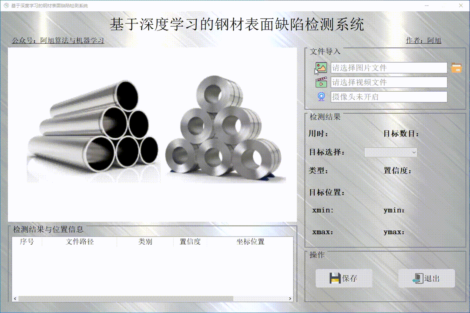
Task: Click the steel pipes preview image
Action: tap(152, 134)
